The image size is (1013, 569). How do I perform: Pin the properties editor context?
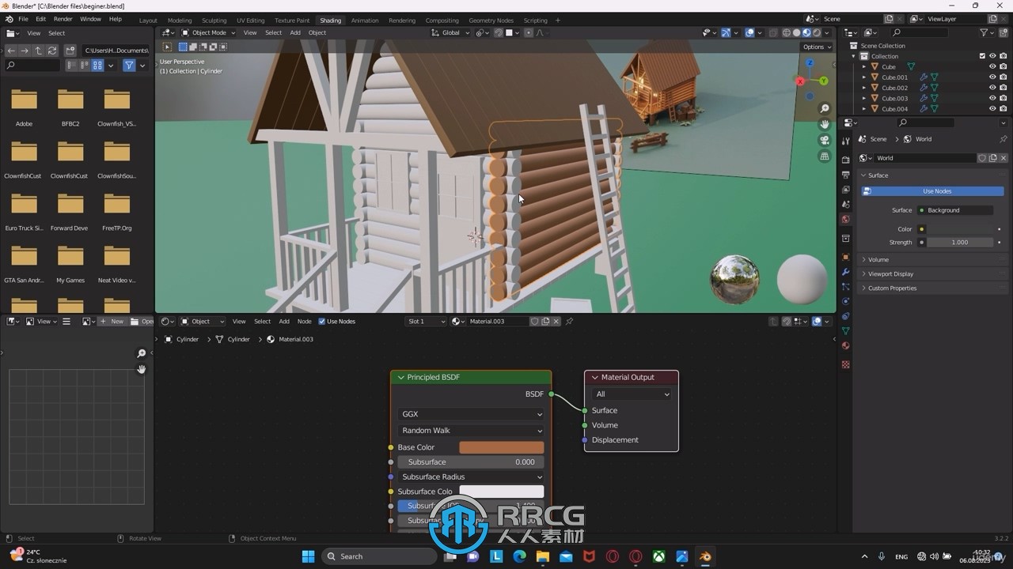tap(1003, 139)
